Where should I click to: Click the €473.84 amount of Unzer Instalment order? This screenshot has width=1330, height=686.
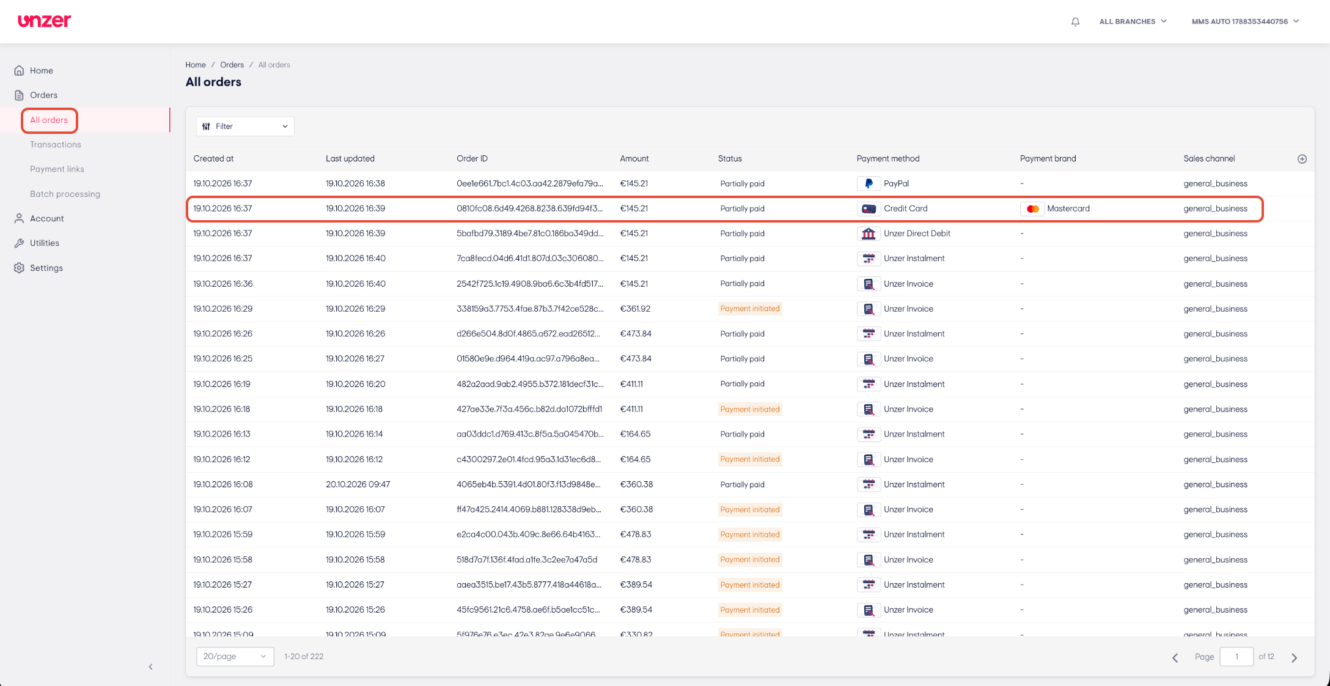[636, 334]
